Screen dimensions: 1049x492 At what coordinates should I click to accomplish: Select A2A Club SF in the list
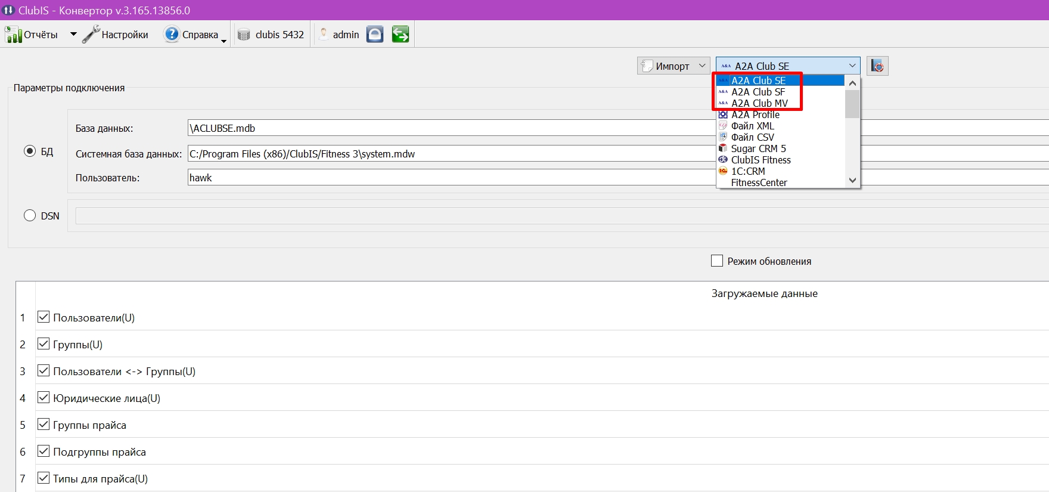[780, 92]
